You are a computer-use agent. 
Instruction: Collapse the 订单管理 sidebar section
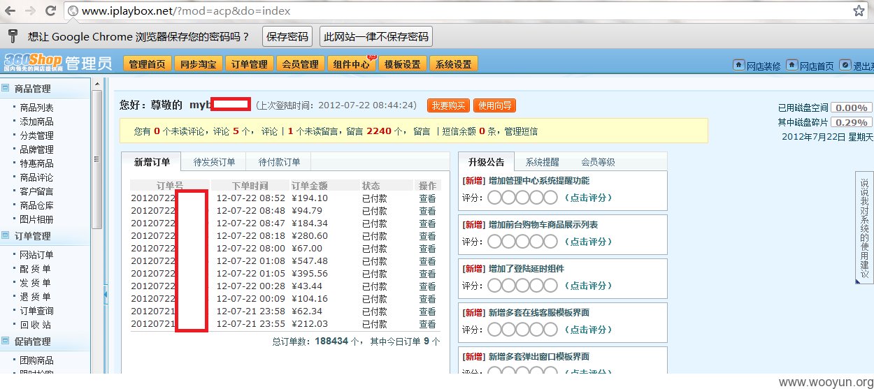(6, 235)
